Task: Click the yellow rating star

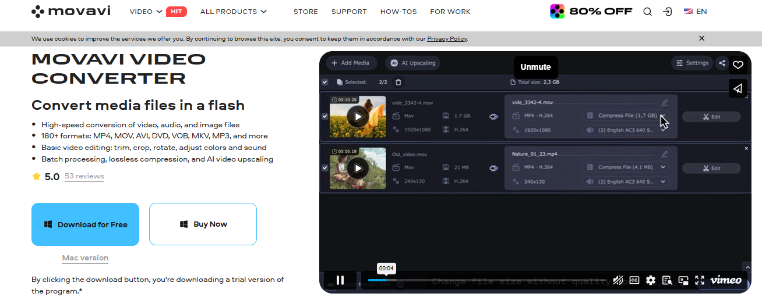Action: point(36,176)
